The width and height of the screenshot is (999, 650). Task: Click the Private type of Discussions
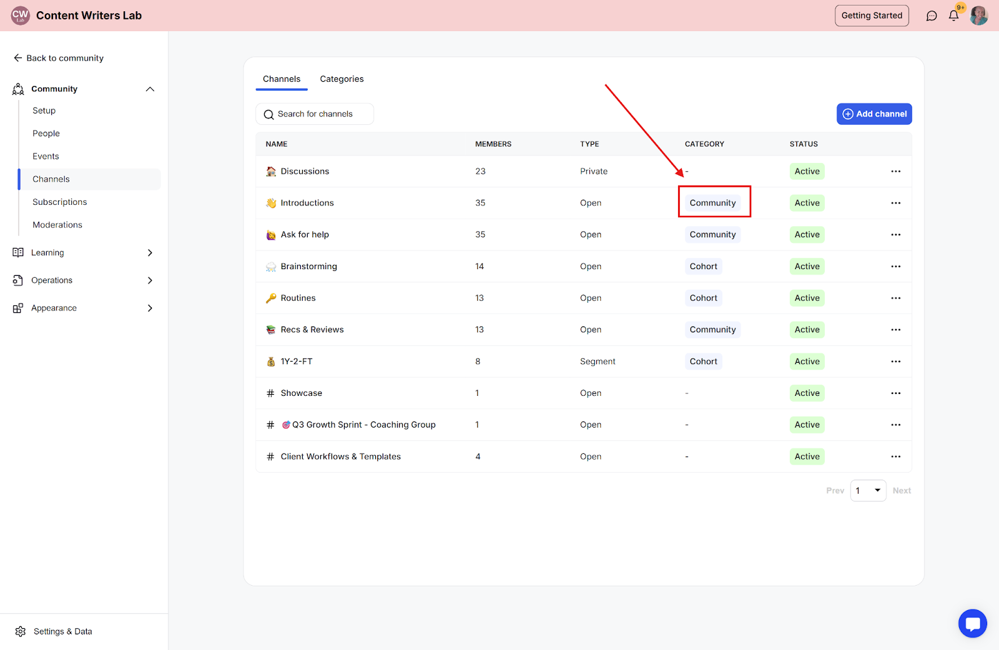pos(594,172)
